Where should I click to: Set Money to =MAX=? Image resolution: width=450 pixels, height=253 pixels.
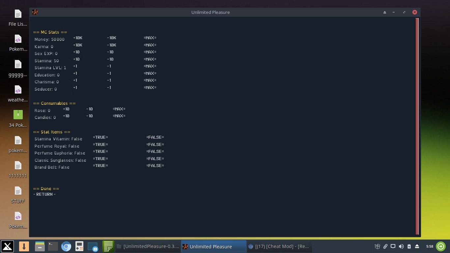point(150,38)
